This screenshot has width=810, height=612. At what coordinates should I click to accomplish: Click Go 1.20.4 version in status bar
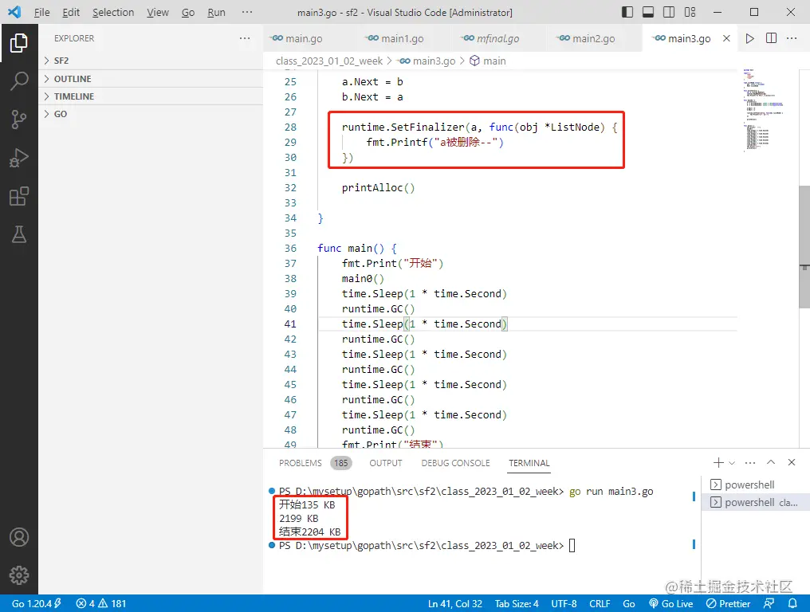click(x=36, y=603)
